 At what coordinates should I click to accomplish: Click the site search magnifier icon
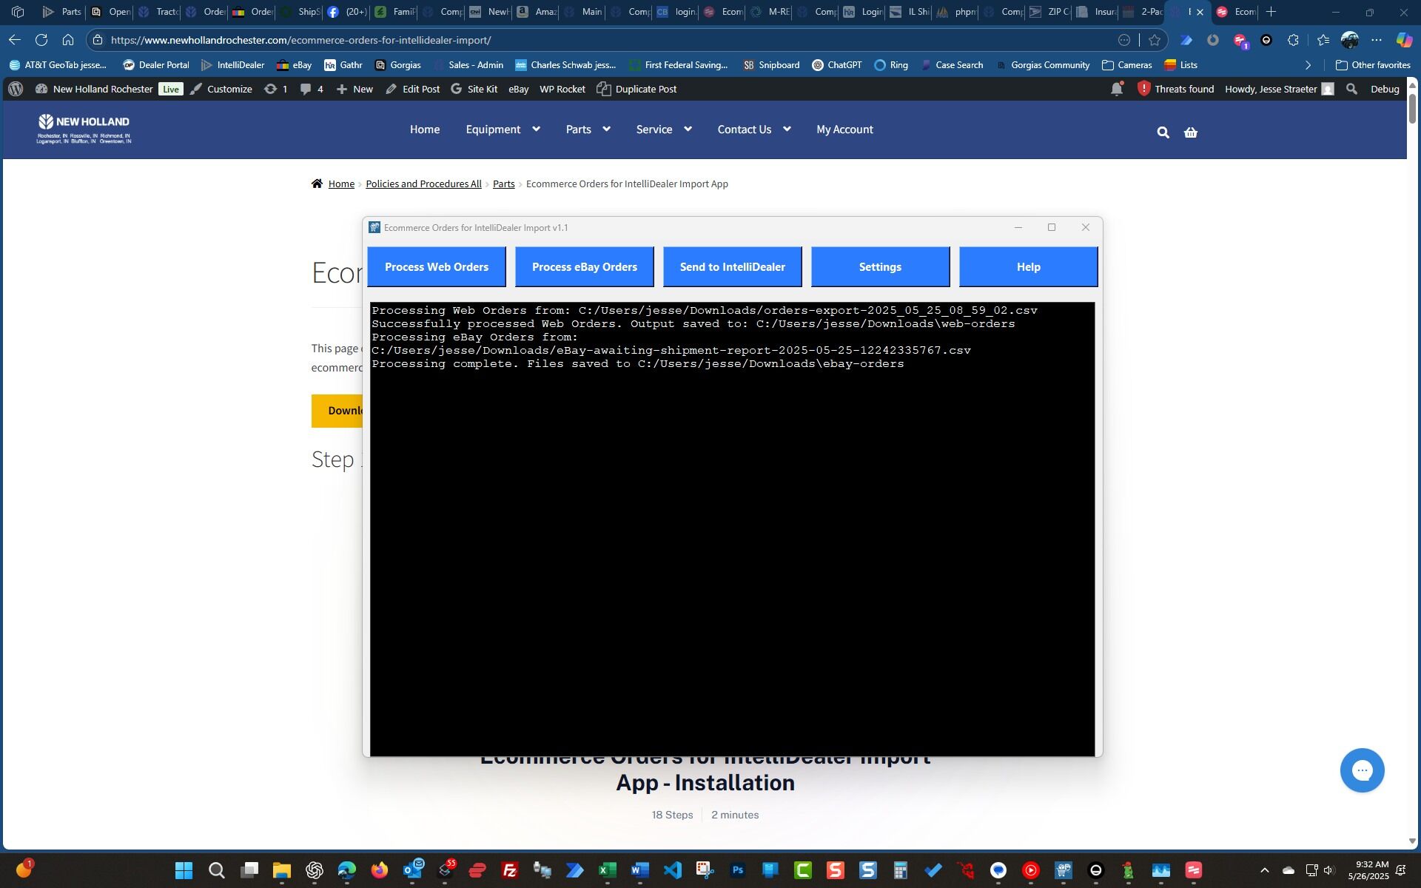click(x=1163, y=132)
